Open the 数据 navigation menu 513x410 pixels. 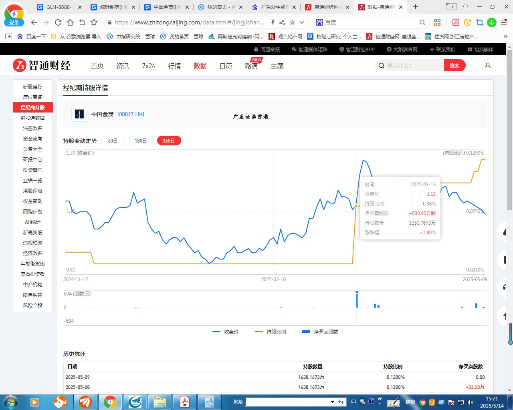click(x=200, y=66)
